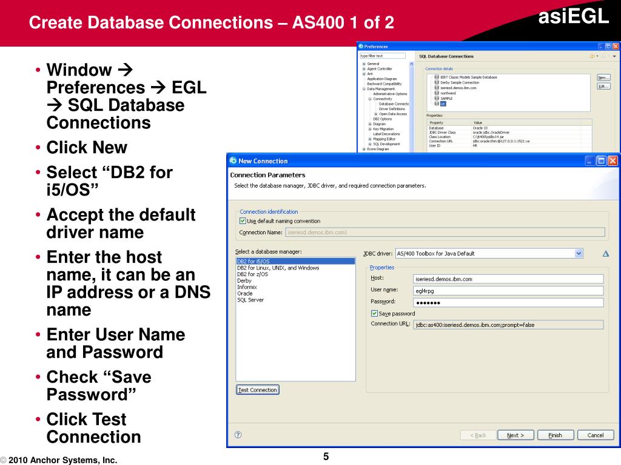This screenshot has height=465, width=621.
Task: Select Informix in database manager list
Action: point(247,287)
